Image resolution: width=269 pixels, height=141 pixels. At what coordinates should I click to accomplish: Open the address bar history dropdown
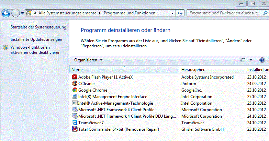coord(172,13)
